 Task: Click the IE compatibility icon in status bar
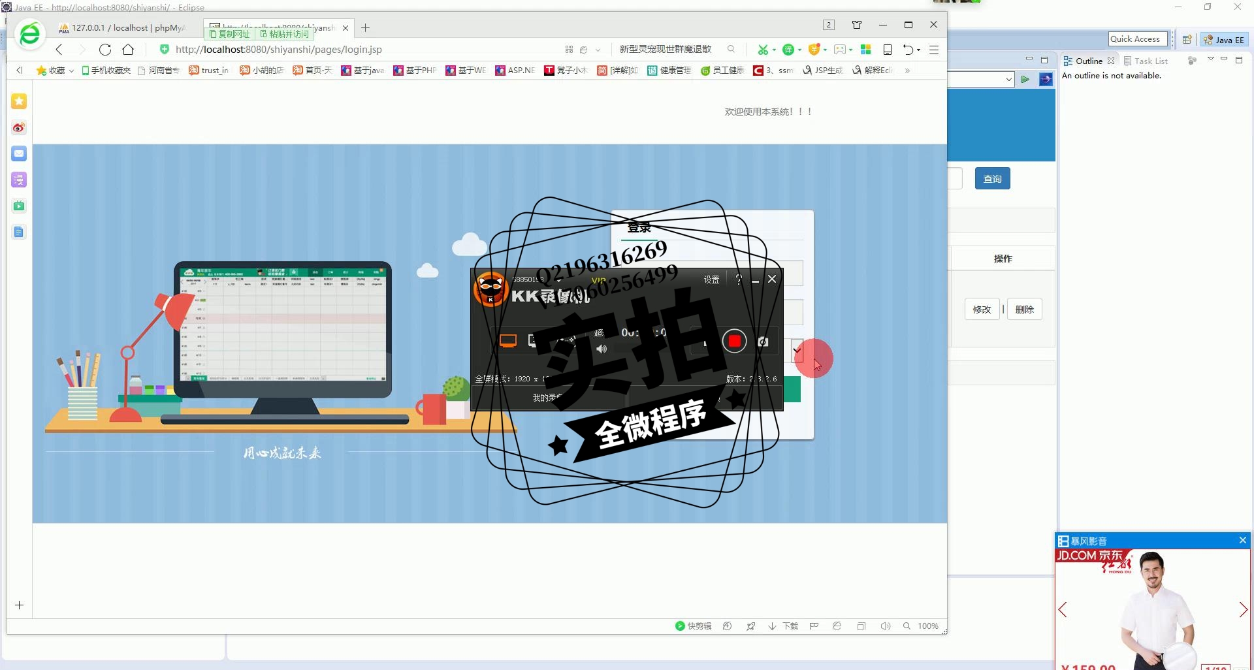(x=837, y=626)
